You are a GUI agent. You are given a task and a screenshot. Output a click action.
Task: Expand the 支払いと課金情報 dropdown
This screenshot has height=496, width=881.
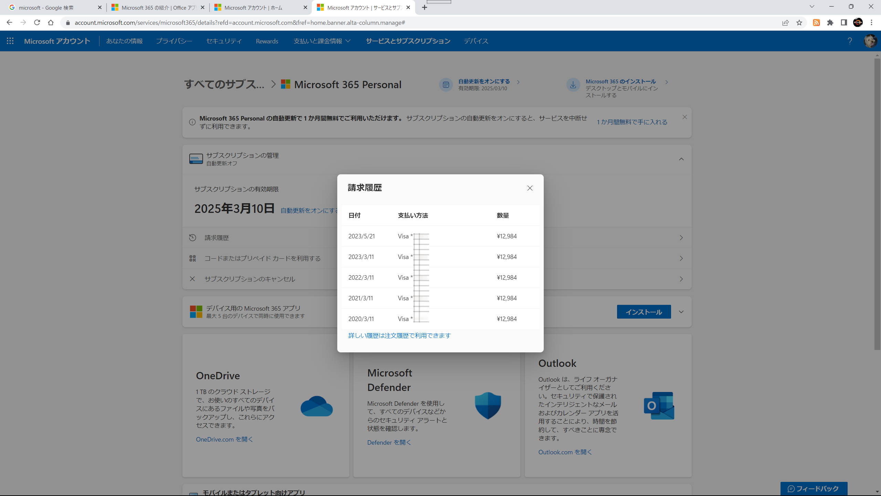[x=322, y=41]
